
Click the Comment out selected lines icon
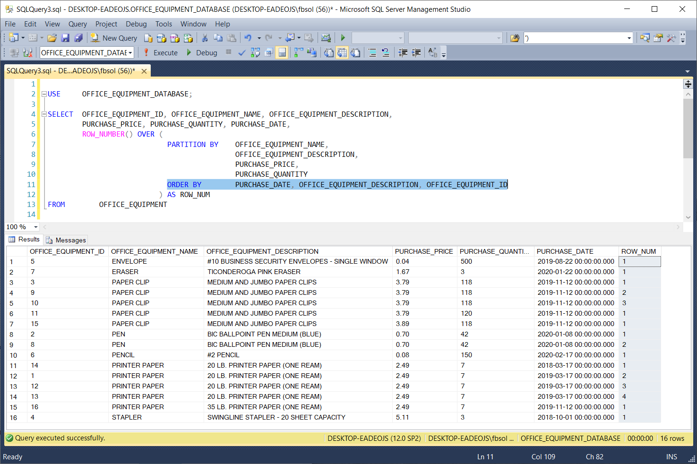[x=372, y=53]
